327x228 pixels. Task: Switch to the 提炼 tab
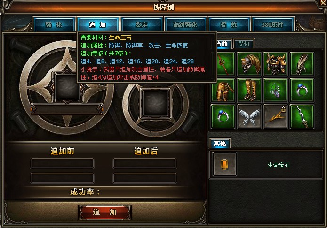coord(229,25)
